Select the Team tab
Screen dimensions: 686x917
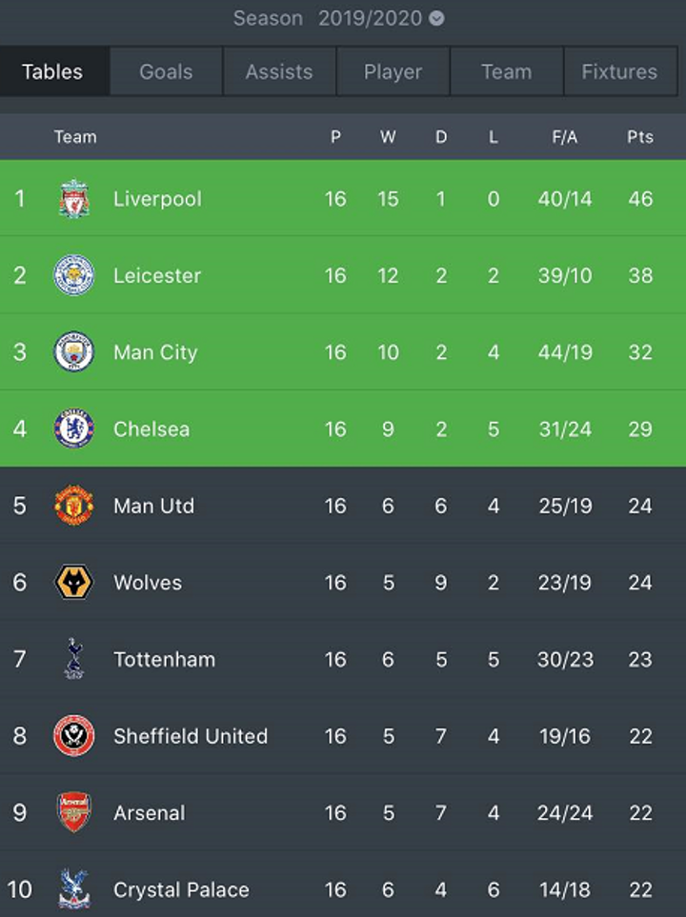(506, 71)
